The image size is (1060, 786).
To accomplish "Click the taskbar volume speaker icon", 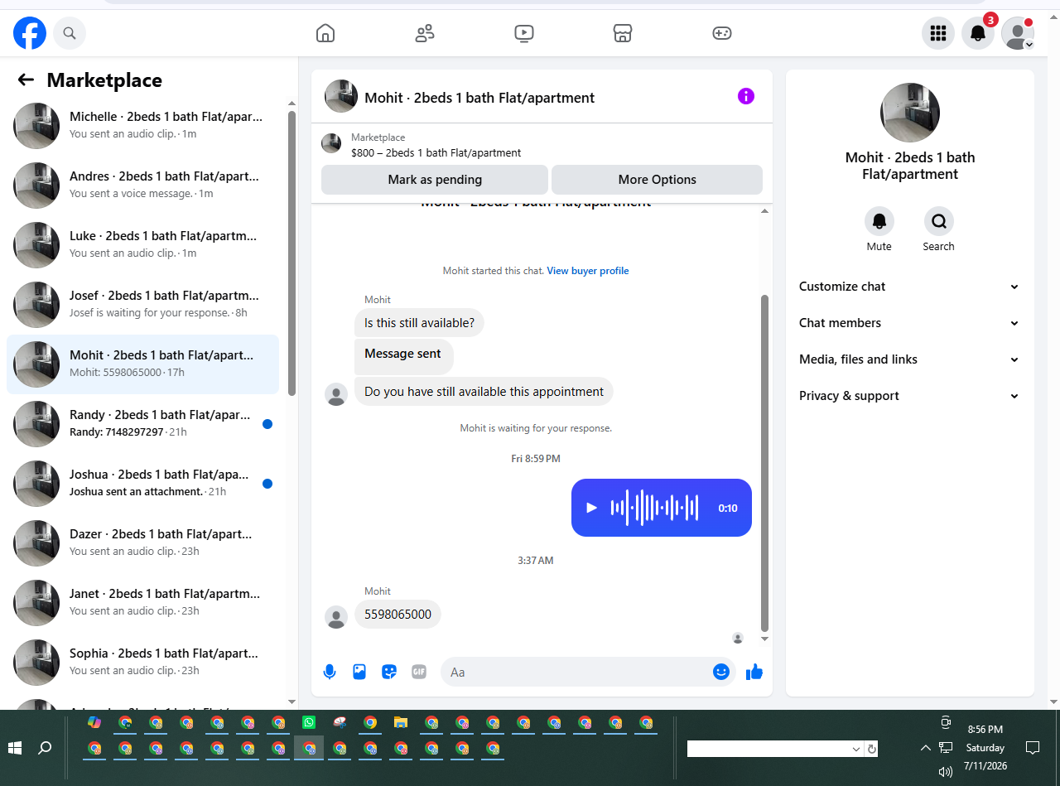I will pyautogui.click(x=945, y=772).
